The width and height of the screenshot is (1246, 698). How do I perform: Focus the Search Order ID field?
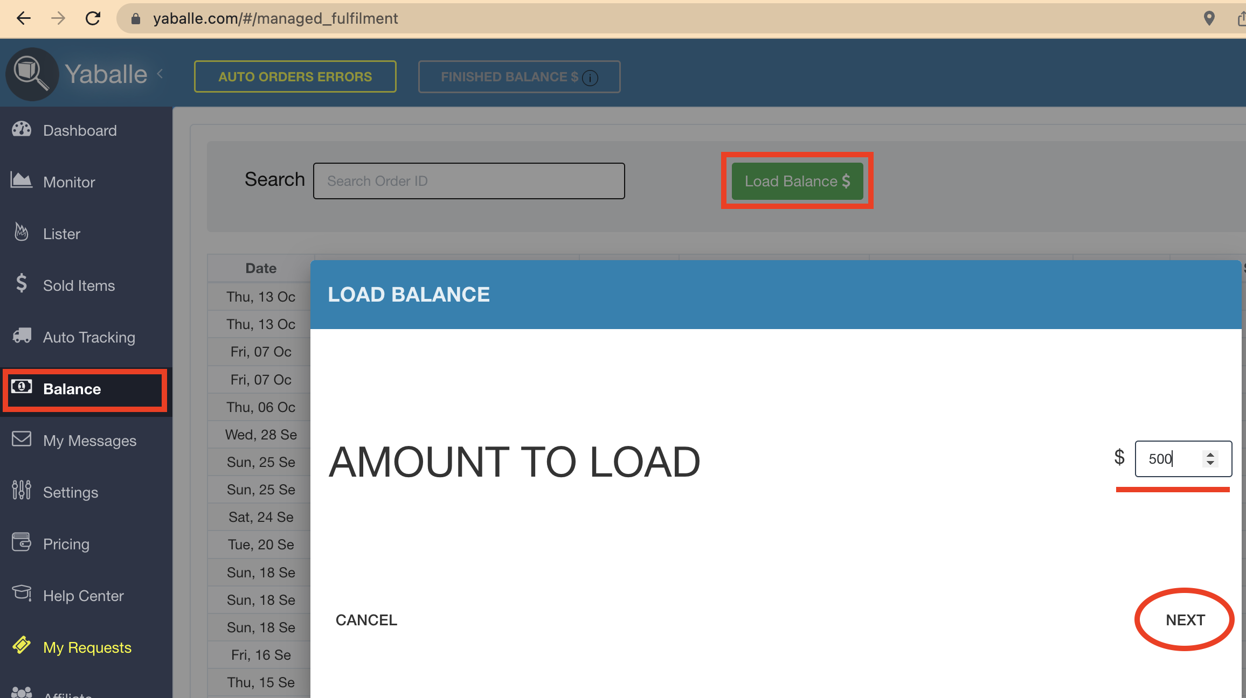469,181
